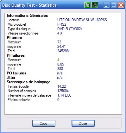Click 'Intervalle moyen de balayage' label
This screenshot has height=133, width=126.
point(29,95)
